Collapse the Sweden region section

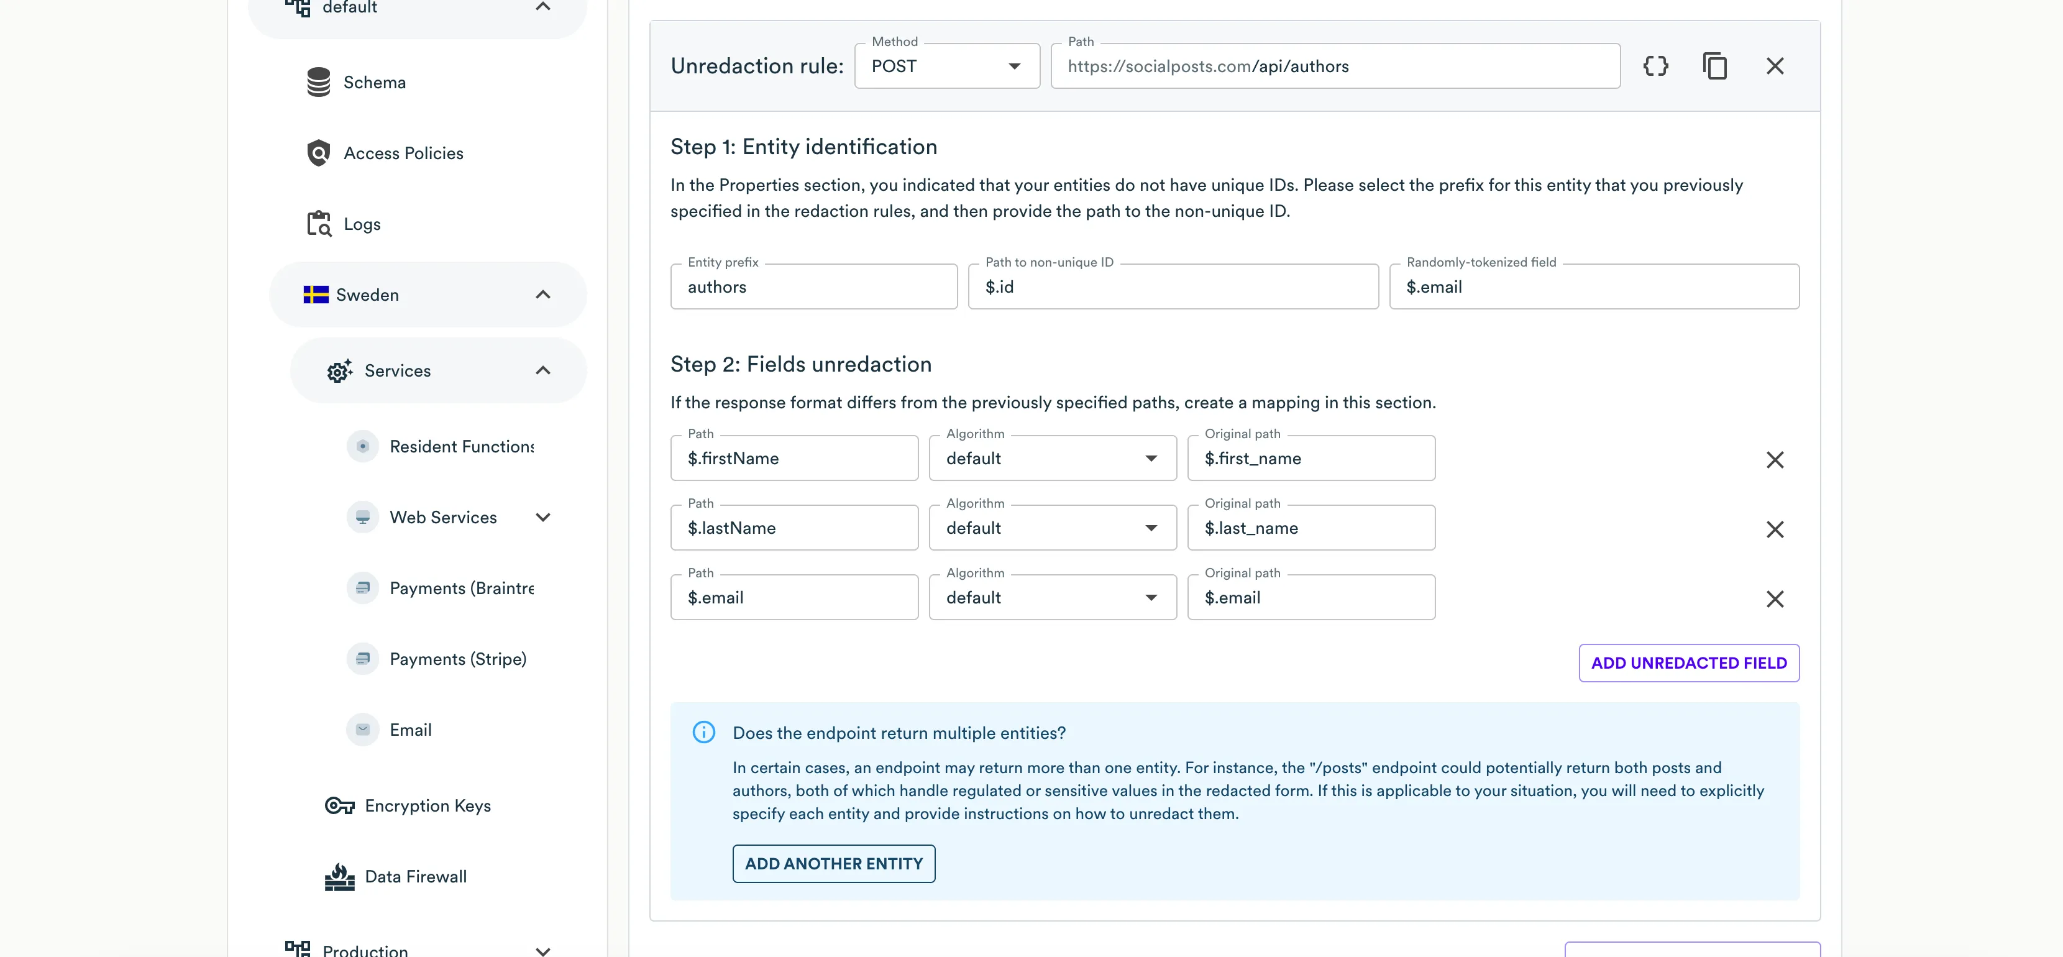coord(543,295)
